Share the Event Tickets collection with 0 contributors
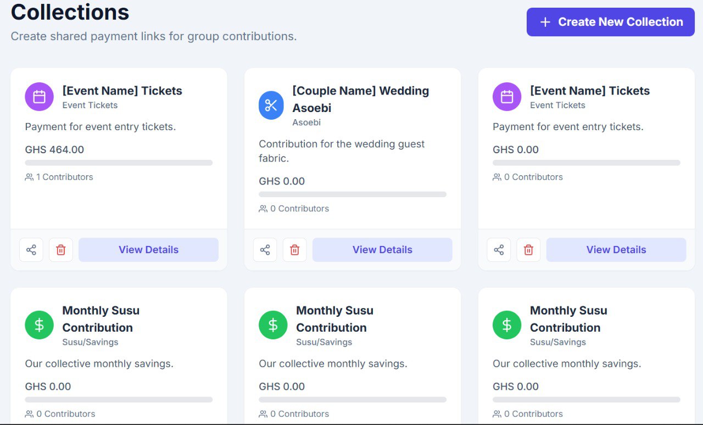 tap(499, 250)
